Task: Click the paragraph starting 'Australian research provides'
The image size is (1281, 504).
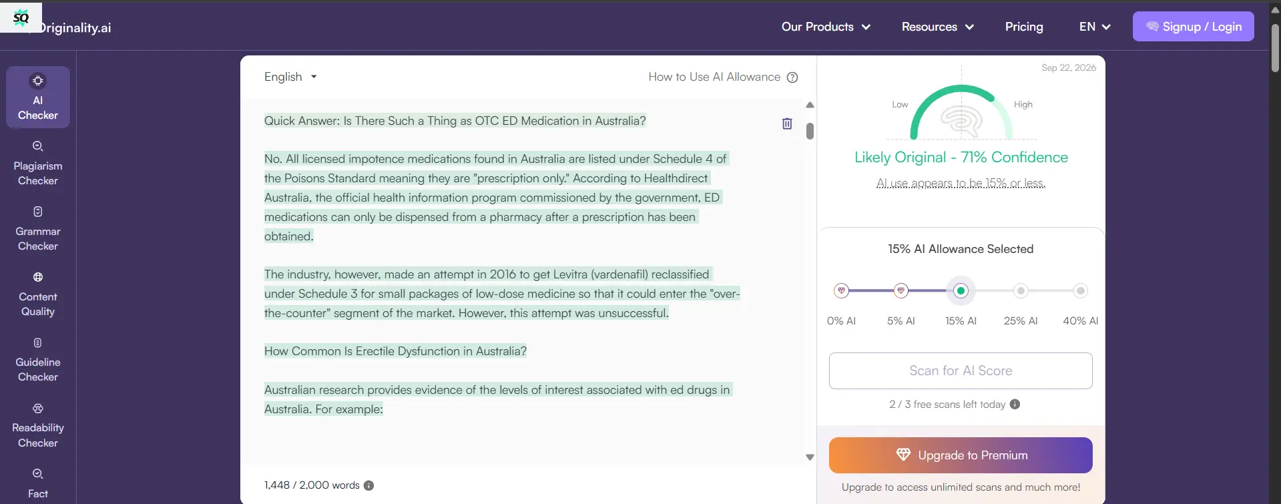Action: (497, 399)
